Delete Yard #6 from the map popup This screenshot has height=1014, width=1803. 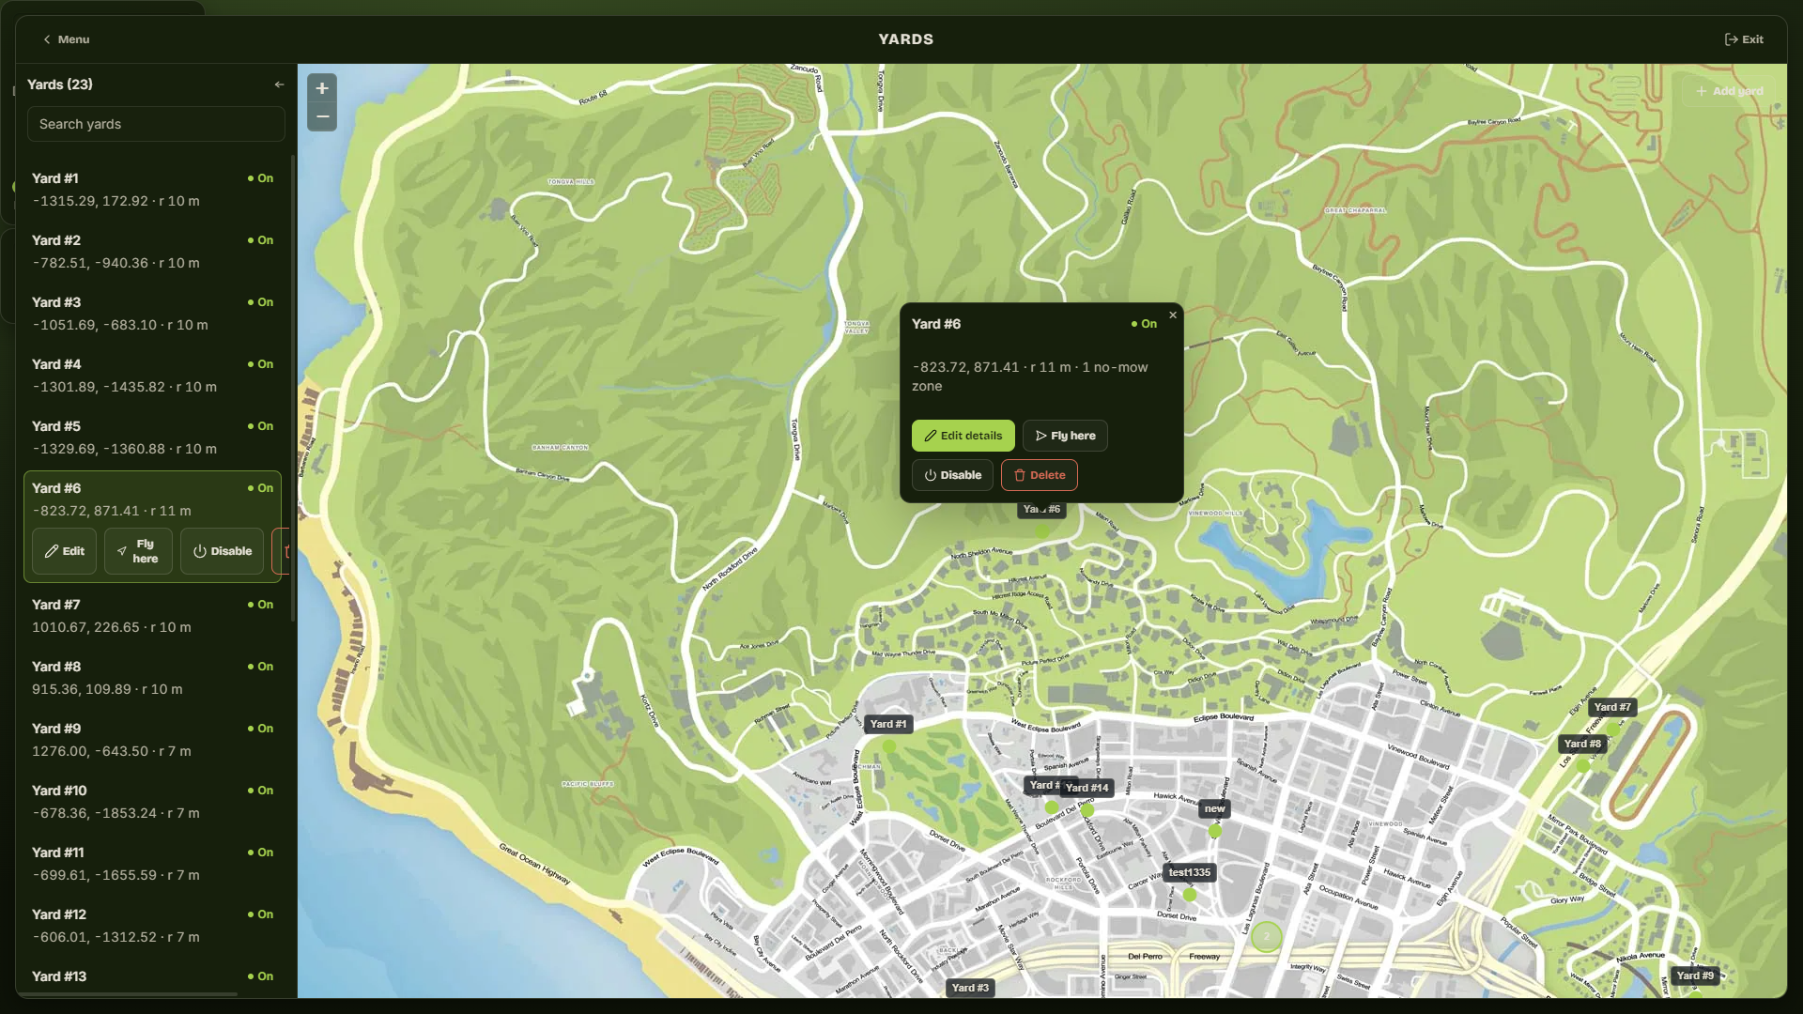(x=1039, y=475)
